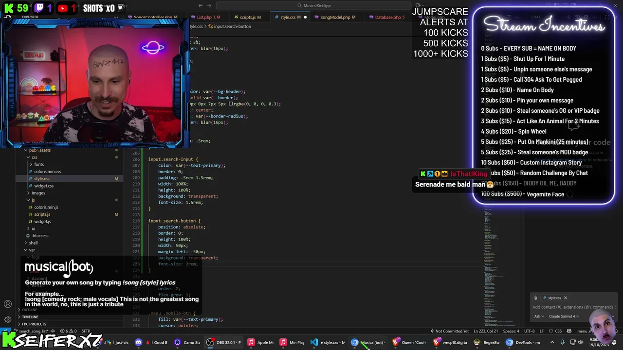This screenshot has width=623, height=350.
Task: Show hidden system tray icons chevron
Action: pyautogui.click(x=552, y=342)
